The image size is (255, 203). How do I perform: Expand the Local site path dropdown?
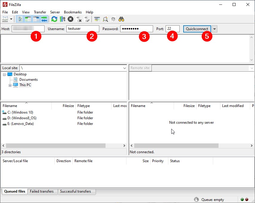point(125,68)
